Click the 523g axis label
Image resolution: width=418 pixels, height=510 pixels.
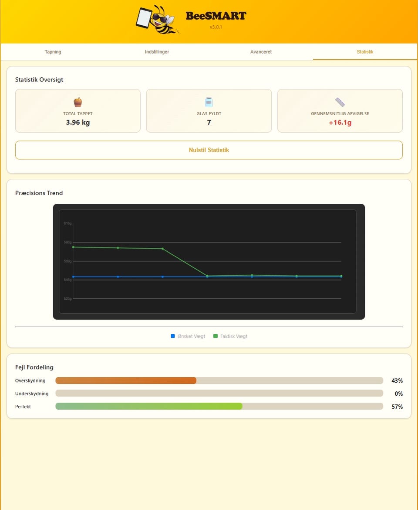(67, 298)
